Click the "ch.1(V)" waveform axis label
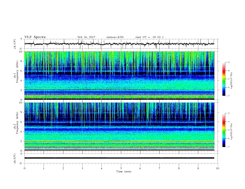The image size is (245, 189). pyautogui.click(x=15, y=44)
